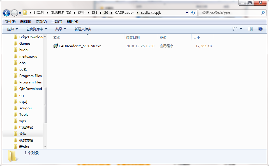Open the 工具(T) menu
269x166 pixels.
57,22
